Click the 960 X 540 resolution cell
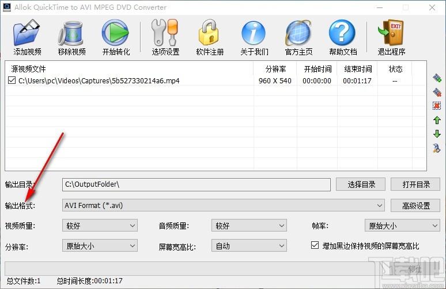446x289 pixels. pos(275,80)
